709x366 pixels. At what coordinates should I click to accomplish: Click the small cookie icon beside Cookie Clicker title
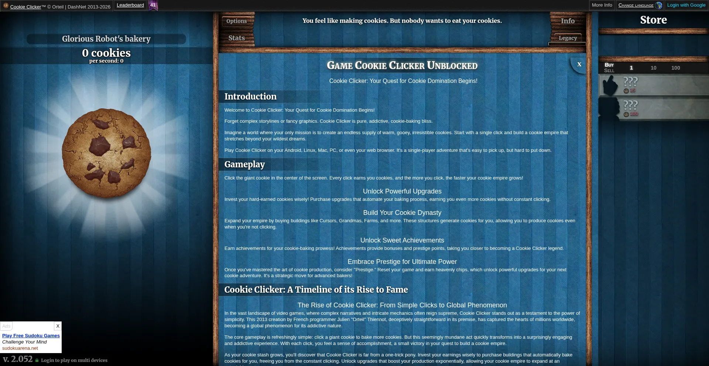click(x=6, y=6)
